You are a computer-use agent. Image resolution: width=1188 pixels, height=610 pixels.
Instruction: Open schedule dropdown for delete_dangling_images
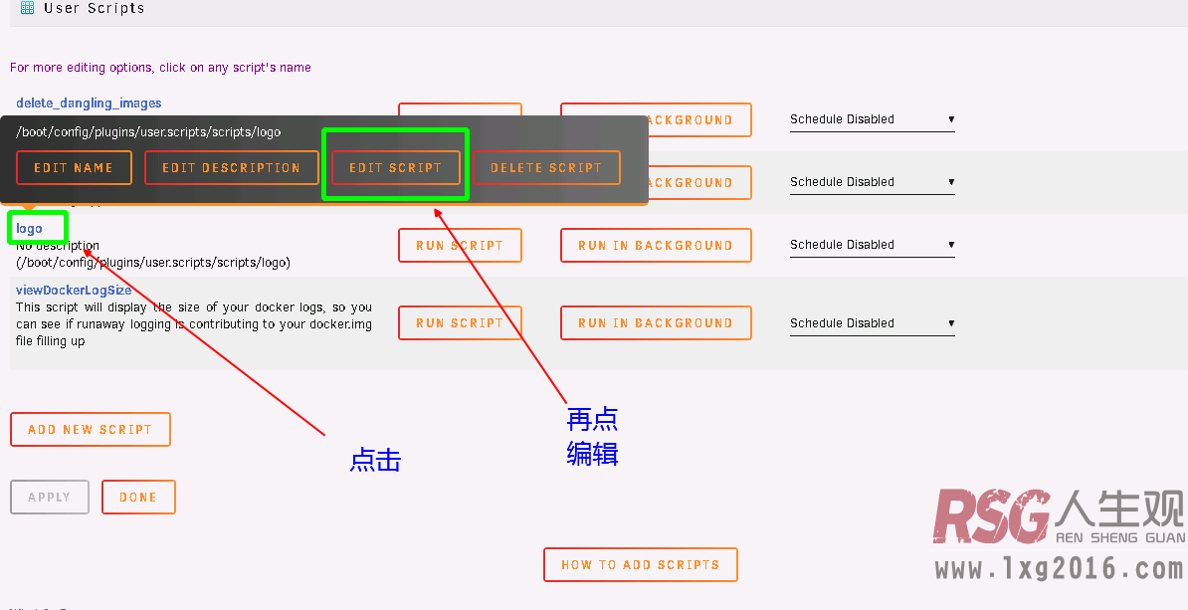[872, 119]
